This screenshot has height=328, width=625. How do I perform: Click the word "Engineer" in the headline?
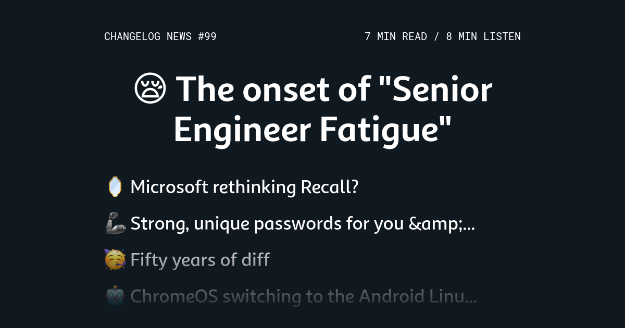coord(242,130)
